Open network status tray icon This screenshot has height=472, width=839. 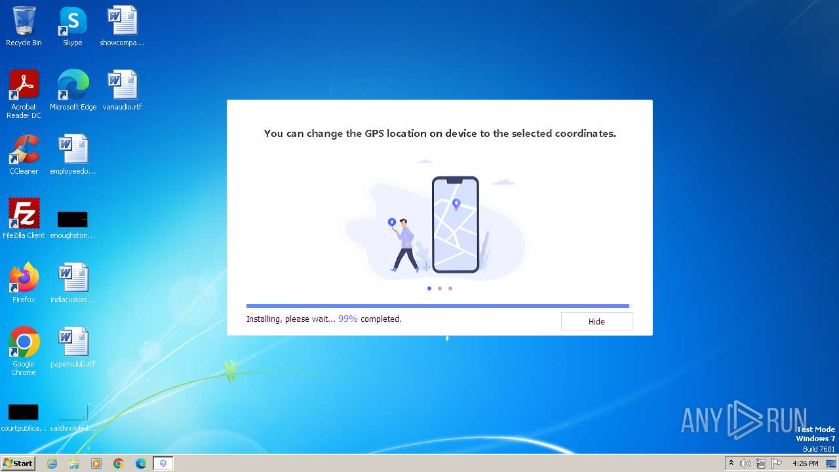pos(761,463)
